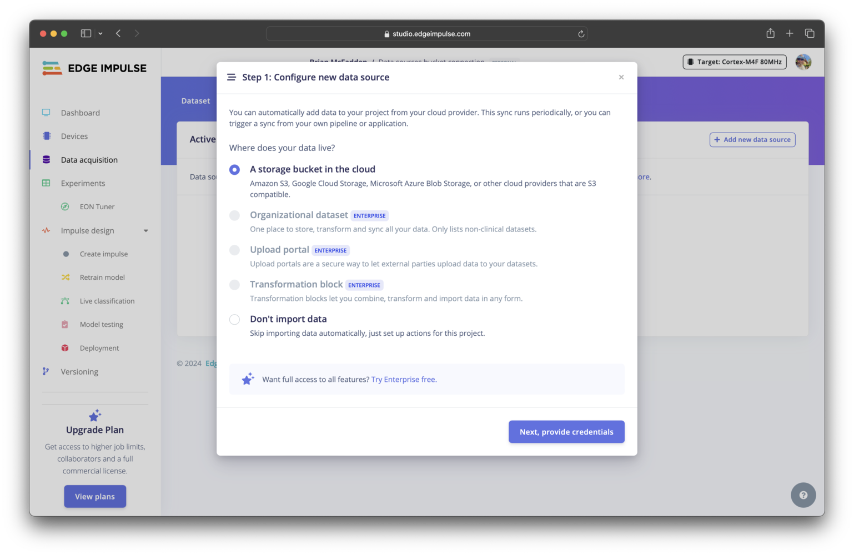The height and width of the screenshot is (555, 854).
Task: Click the Retrain model shuffle icon
Action: [66, 277]
